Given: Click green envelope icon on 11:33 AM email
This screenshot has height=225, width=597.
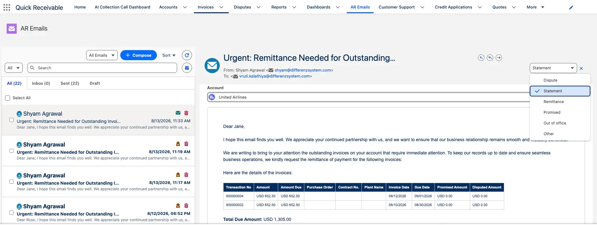Looking at the screenshot, I should point(178,113).
